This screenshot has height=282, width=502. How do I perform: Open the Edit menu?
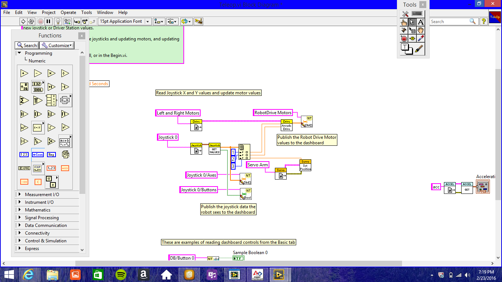pos(19,12)
